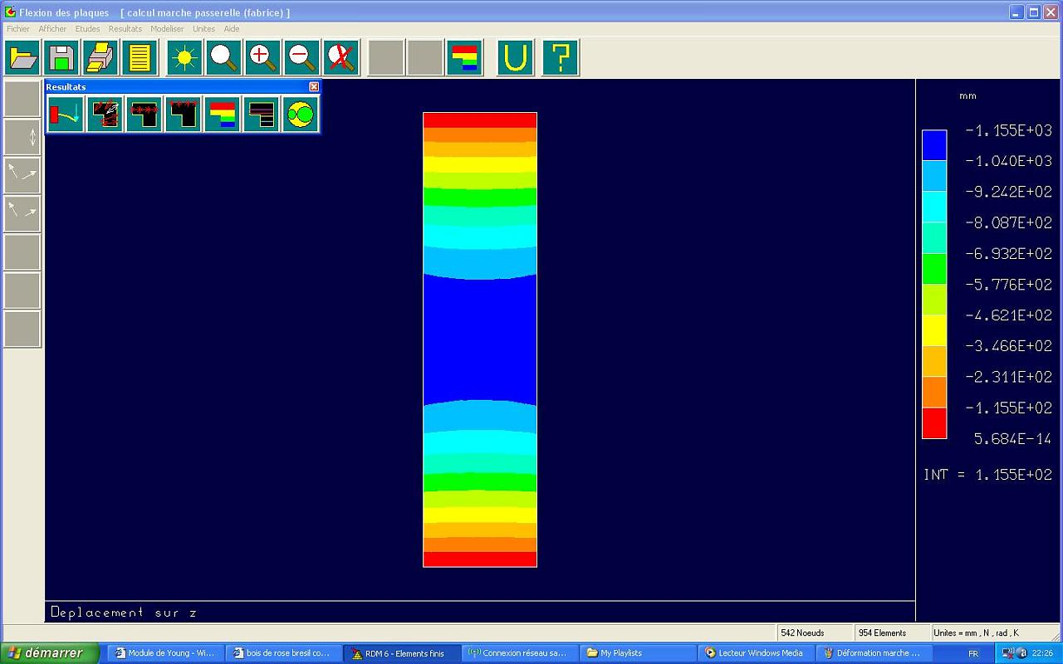The height and width of the screenshot is (664, 1063).
Task: Click the yellow U-shaped toolbar icon
Action: click(516, 57)
